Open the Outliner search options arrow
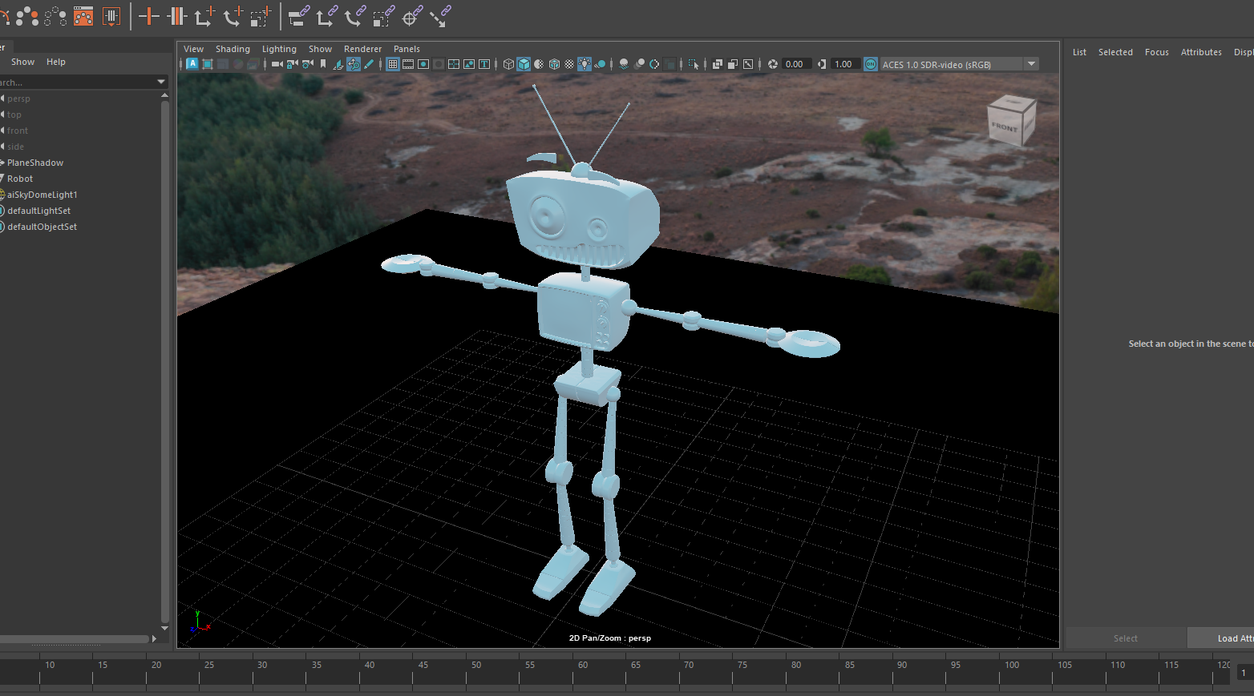The width and height of the screenshot is (1254, 696). coord(161,82)
